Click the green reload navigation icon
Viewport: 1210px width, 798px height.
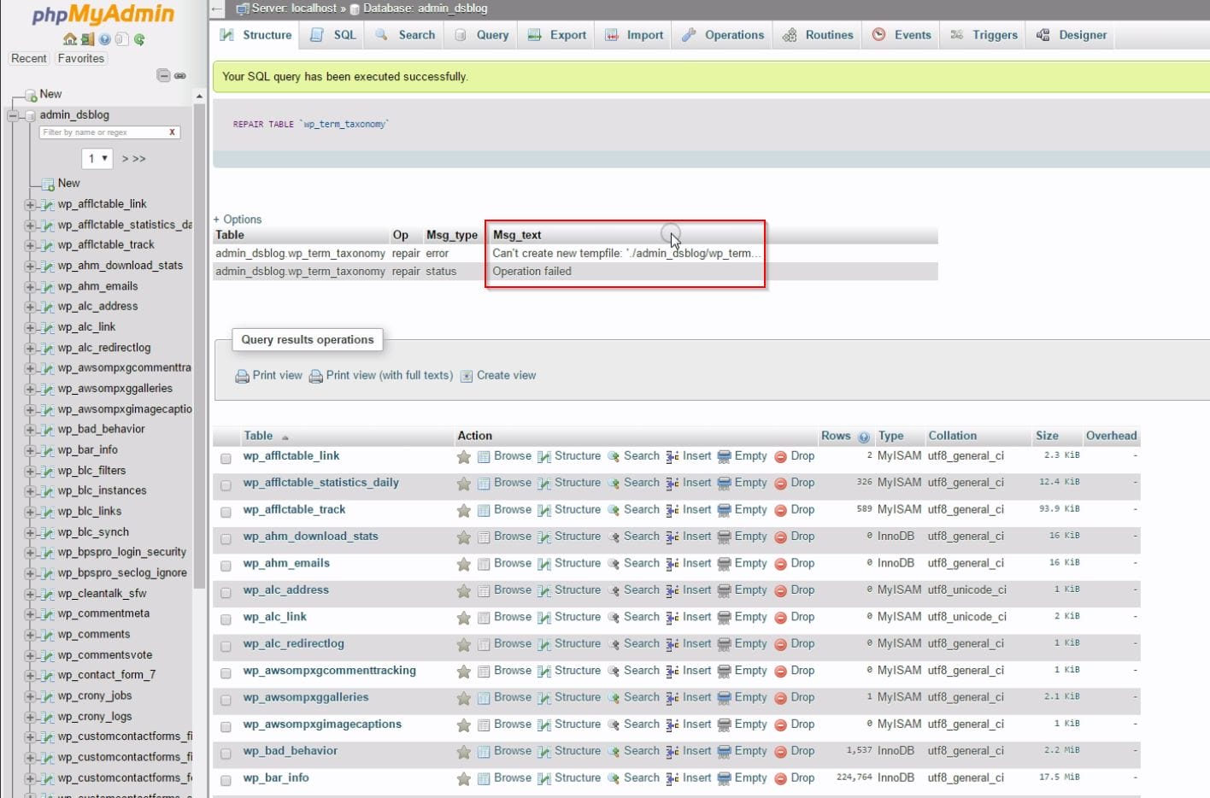(x=139, y=39)
